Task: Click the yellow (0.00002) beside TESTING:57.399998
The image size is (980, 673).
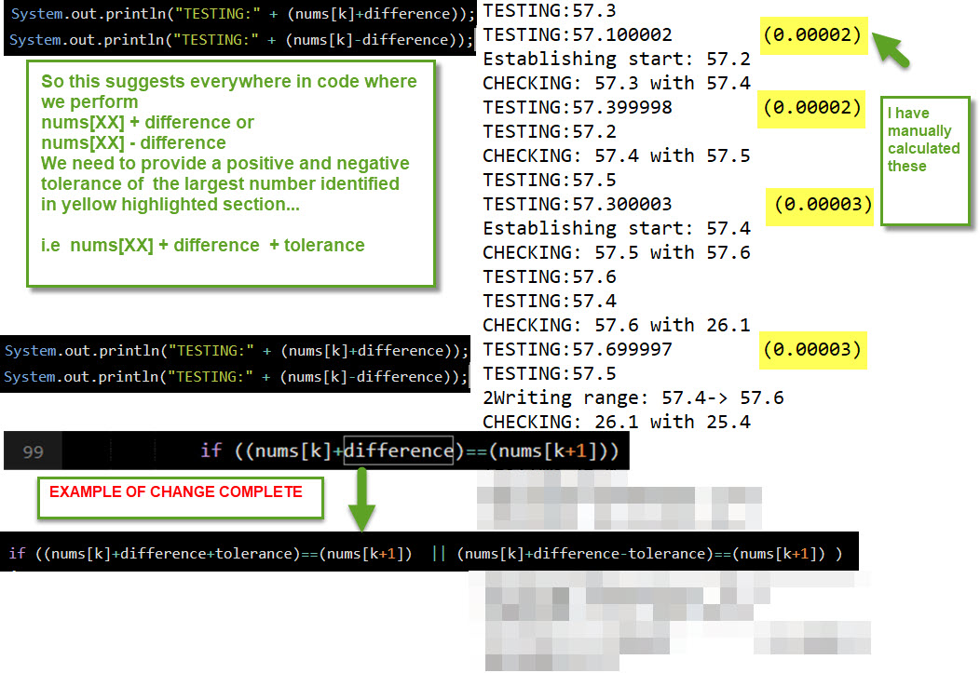Action: click(812, 107)
